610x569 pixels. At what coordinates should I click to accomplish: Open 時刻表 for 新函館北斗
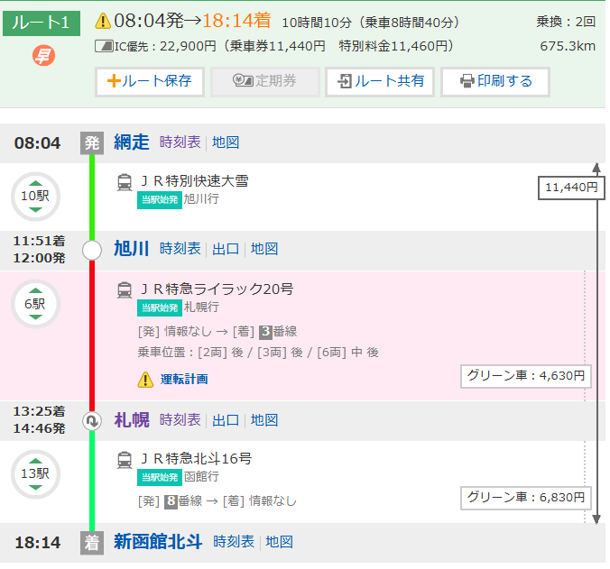(x=234, y=542)
